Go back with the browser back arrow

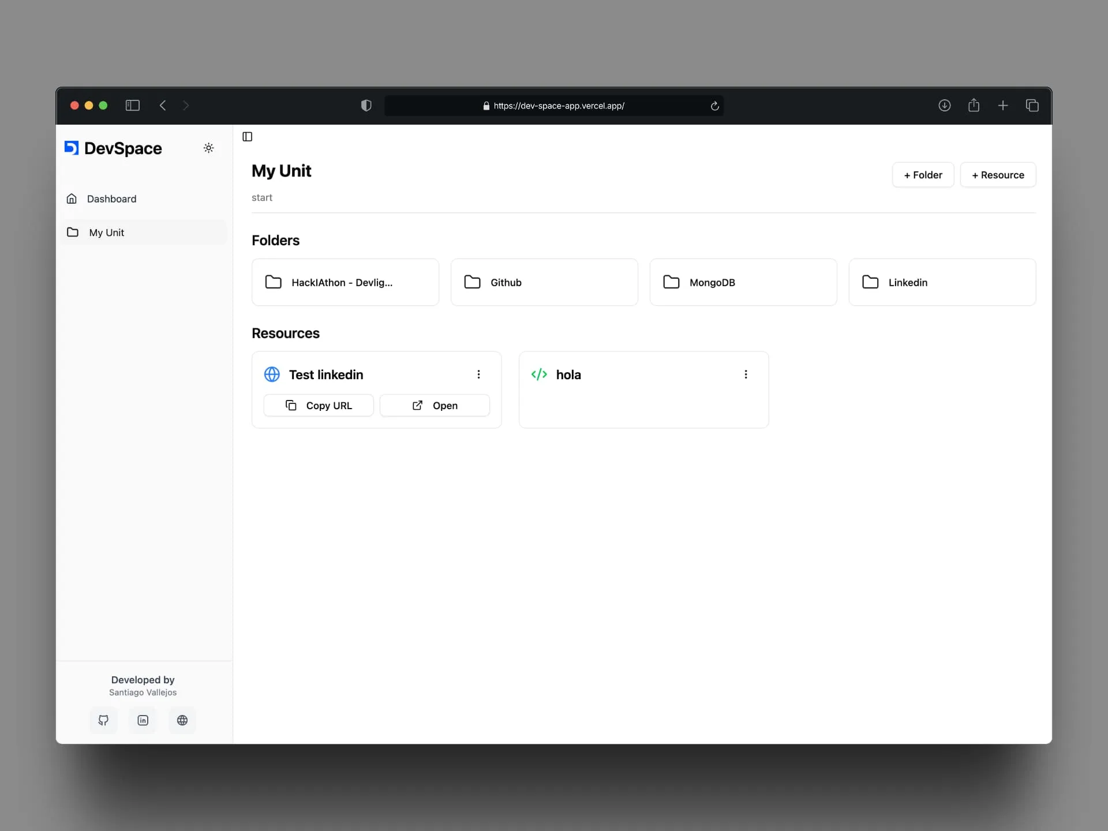[163, 106]
